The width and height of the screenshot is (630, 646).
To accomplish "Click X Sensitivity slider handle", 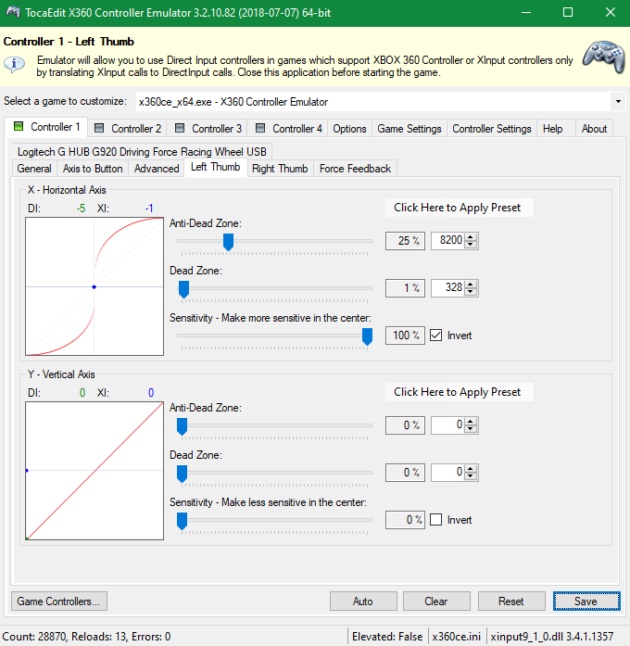I will point(367,336).
